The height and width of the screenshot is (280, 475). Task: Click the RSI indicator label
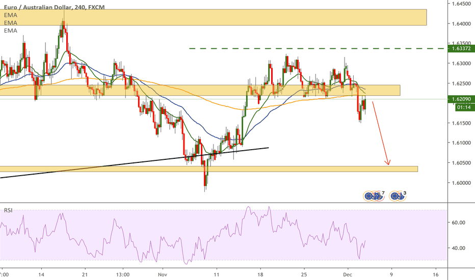click(x=9, y=210)
